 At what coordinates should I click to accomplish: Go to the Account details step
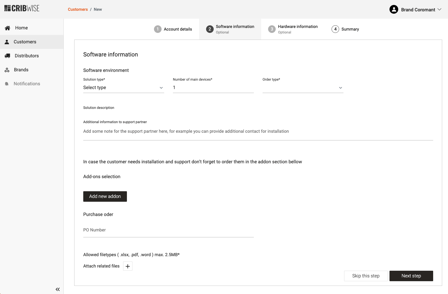(x=173, y=29)
